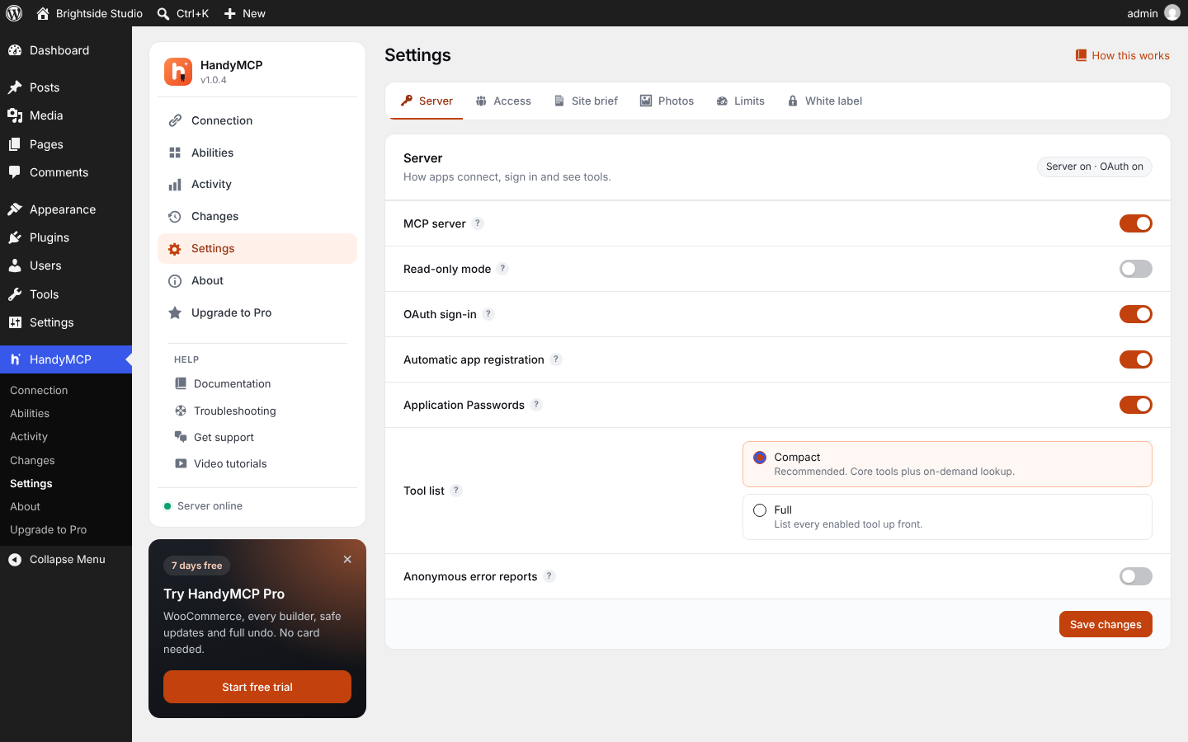Screen dimensions: 1188x742
Task: Open the admin avatar icon
Action: [x=1171, y=13]
